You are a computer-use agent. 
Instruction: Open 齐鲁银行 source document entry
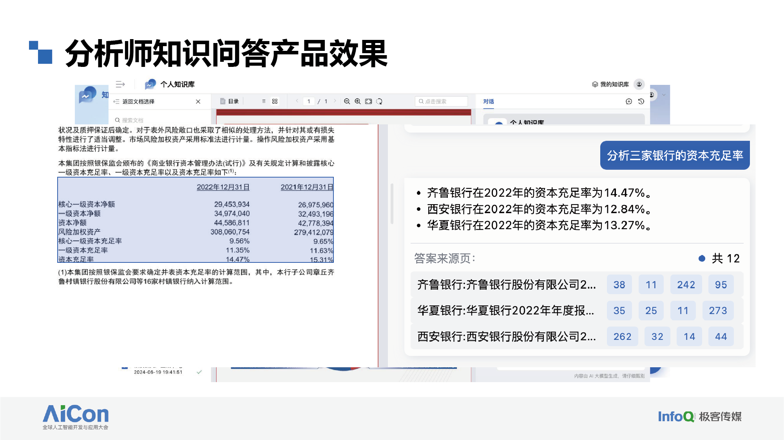click(506, 285)
